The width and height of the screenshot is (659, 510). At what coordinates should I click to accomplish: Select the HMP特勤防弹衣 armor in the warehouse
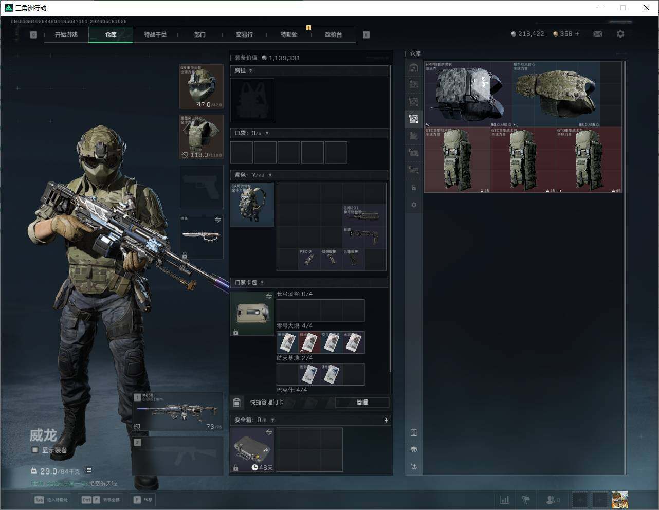click(x=468, y=94)
